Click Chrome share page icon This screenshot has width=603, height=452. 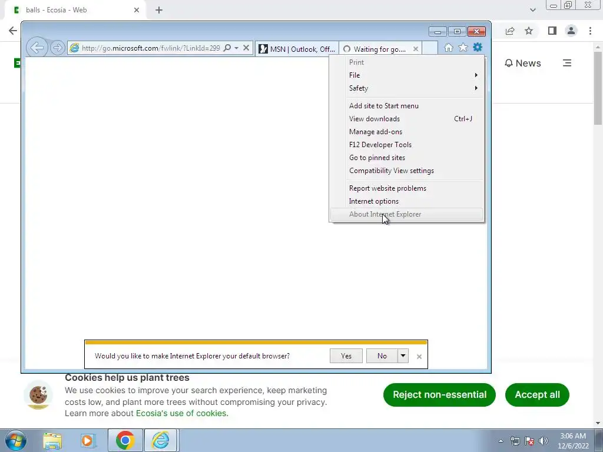510,31
